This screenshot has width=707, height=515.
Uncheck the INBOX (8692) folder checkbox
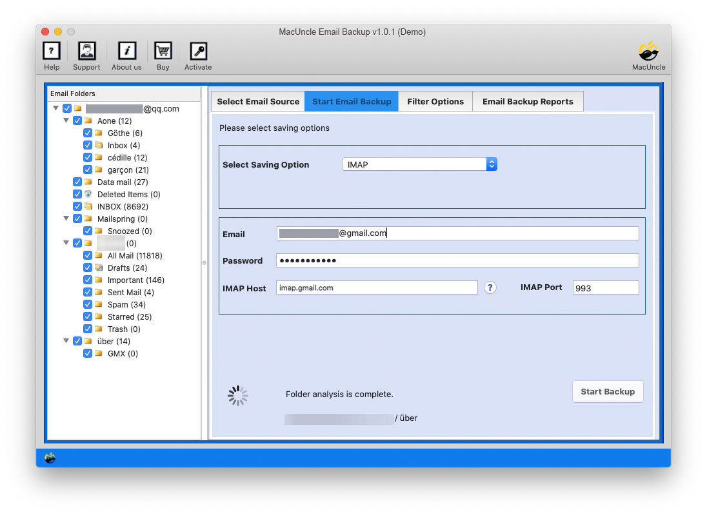[x=77, y=207]
